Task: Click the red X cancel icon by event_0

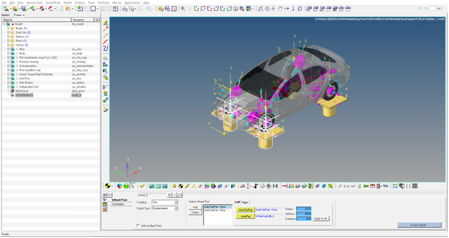Action: (170, 195)
